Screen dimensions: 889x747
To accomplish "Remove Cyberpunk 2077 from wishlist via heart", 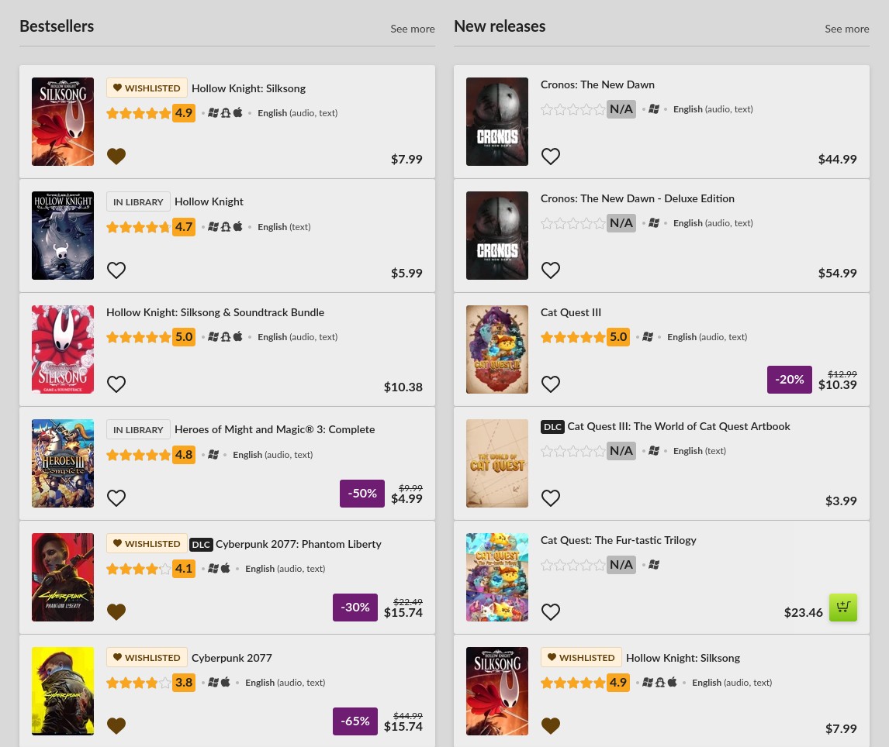I will click(x=116, y=726).
